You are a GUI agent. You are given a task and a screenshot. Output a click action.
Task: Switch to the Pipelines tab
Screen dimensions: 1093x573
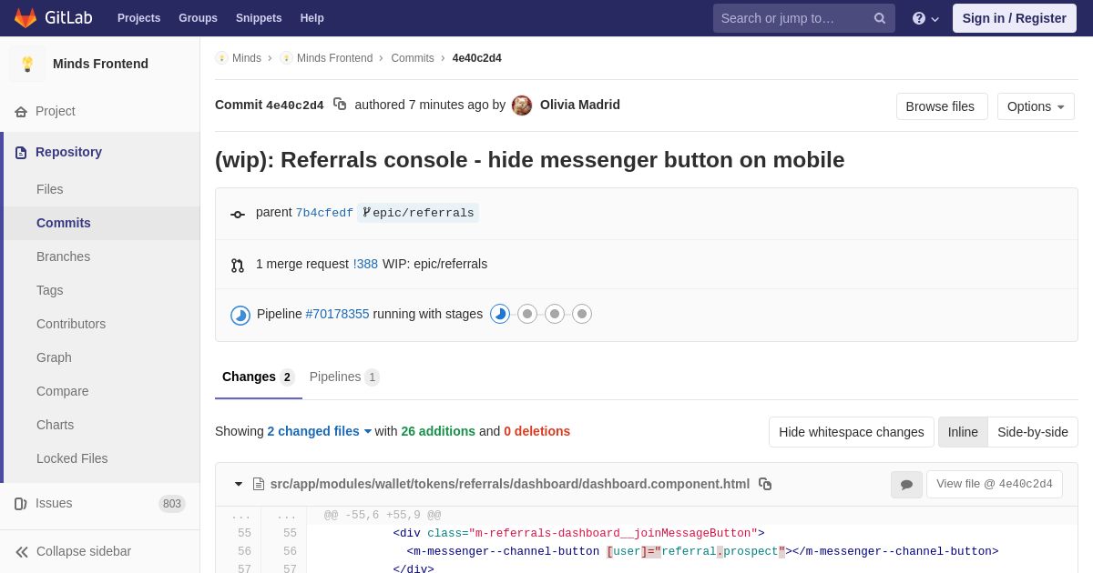coord(344,377)
